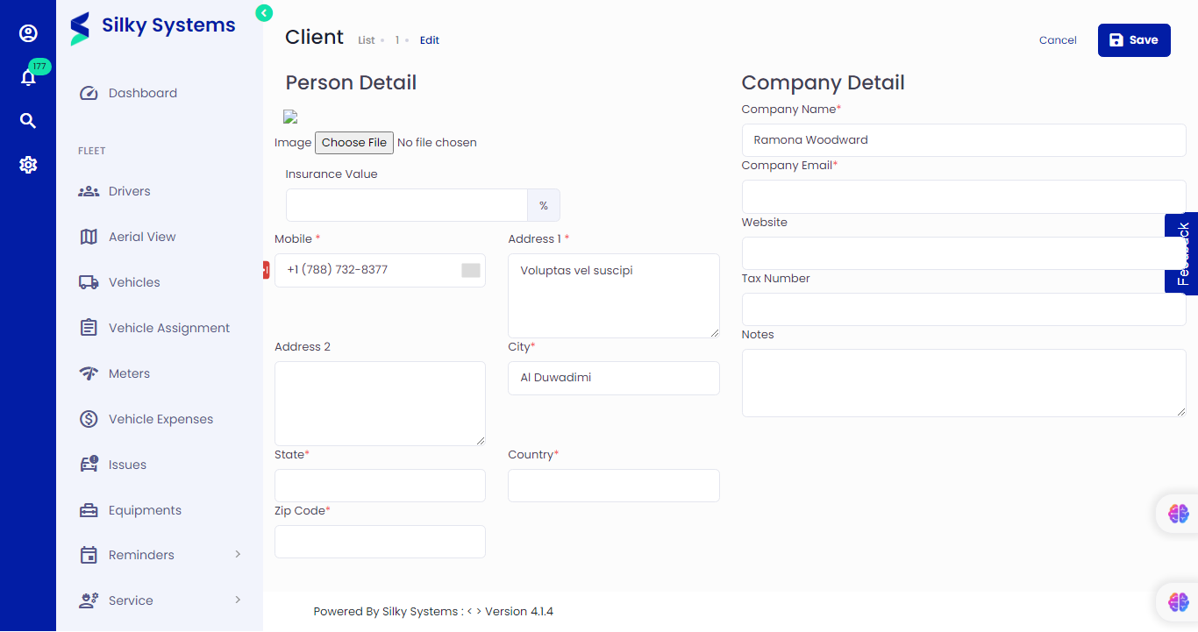Open Aerial View map page

(x=141, y=237)
